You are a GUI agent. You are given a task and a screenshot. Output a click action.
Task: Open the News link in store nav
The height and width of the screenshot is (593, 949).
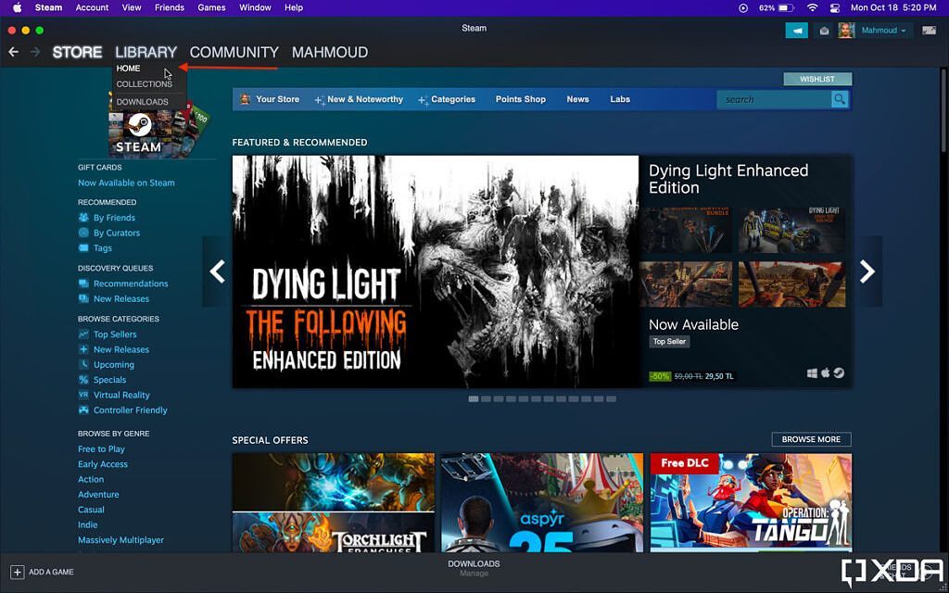click(578, 99)
